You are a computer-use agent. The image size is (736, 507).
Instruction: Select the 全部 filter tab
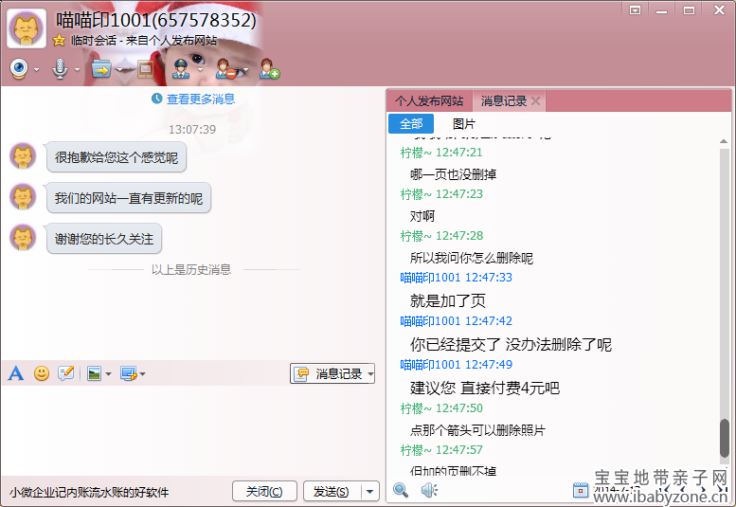tap(411, 123)
